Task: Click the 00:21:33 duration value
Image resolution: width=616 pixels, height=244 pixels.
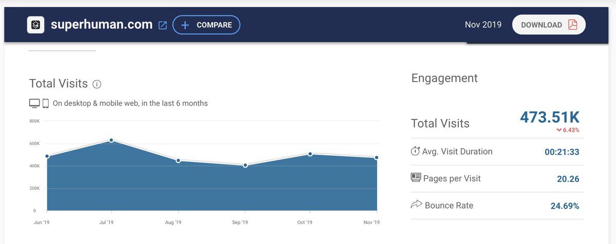Action: pyautogui.click(x=562, y=152)
